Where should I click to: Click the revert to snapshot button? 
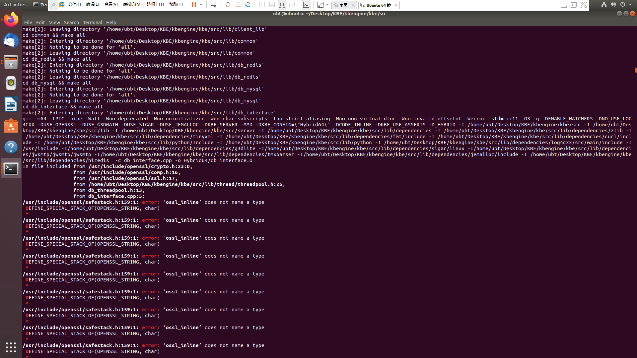point(238,5)
